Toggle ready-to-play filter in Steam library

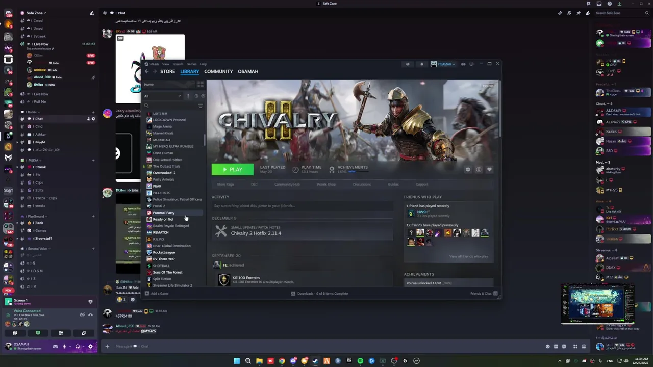click(x=203, y=96)
